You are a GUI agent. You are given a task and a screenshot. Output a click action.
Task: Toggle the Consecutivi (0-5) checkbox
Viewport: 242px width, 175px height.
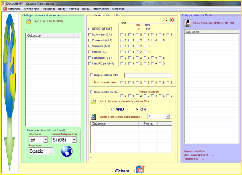pos(89,40)
